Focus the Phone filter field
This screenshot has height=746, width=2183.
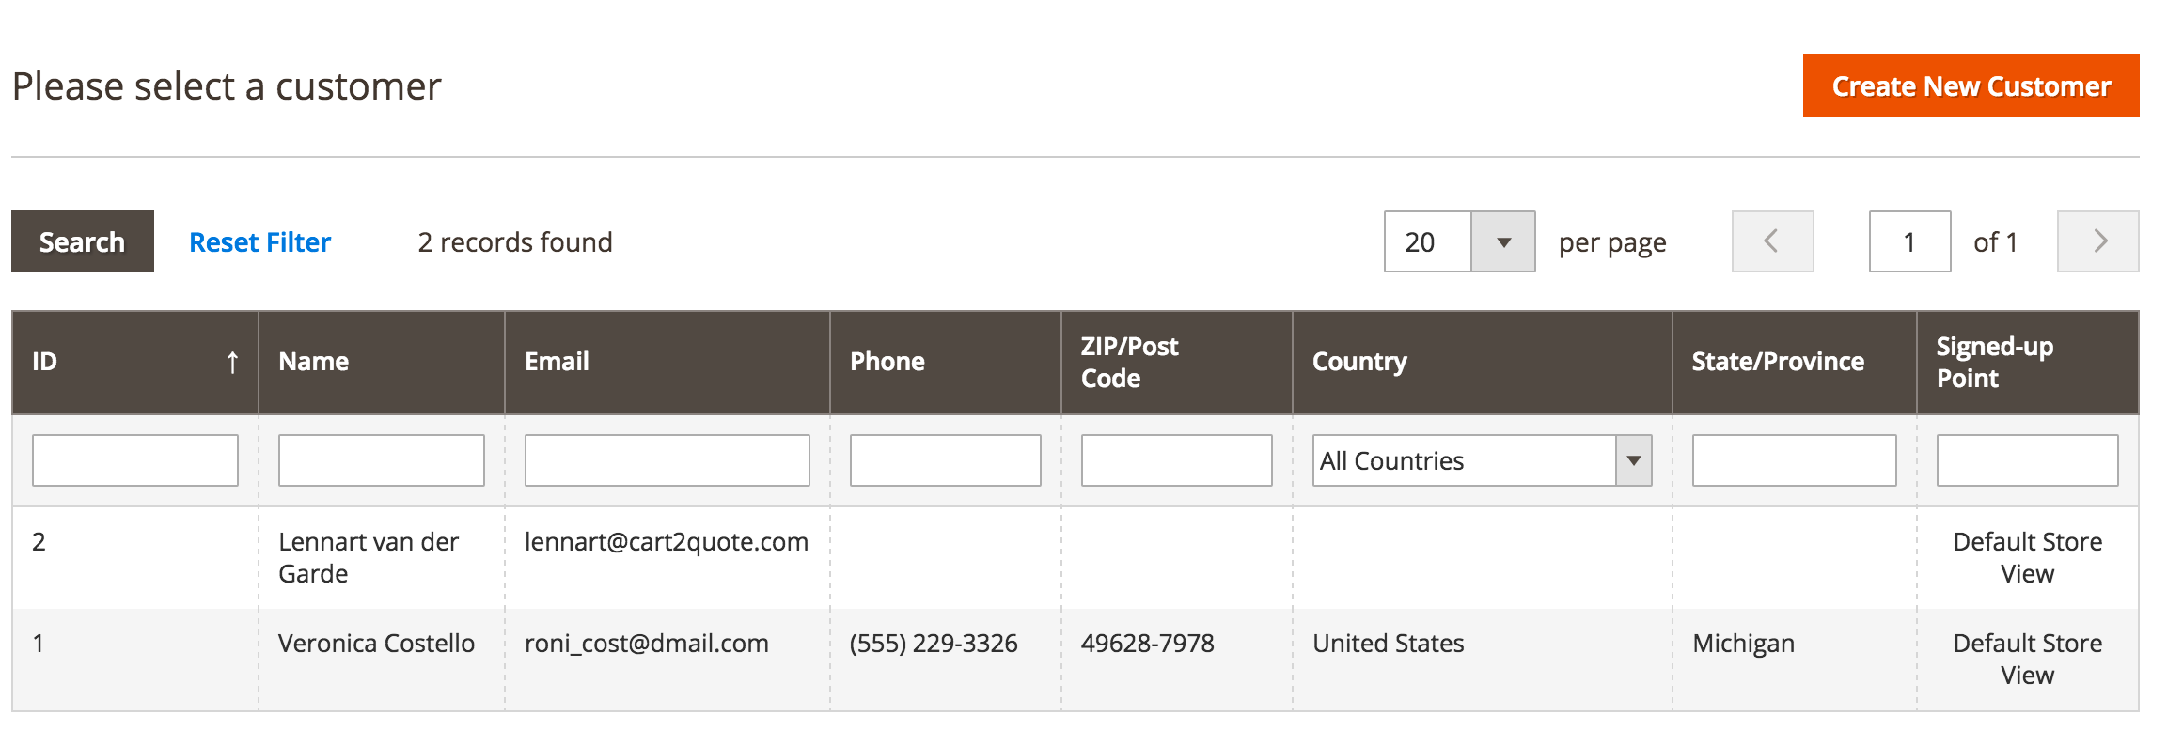point(945,460)
